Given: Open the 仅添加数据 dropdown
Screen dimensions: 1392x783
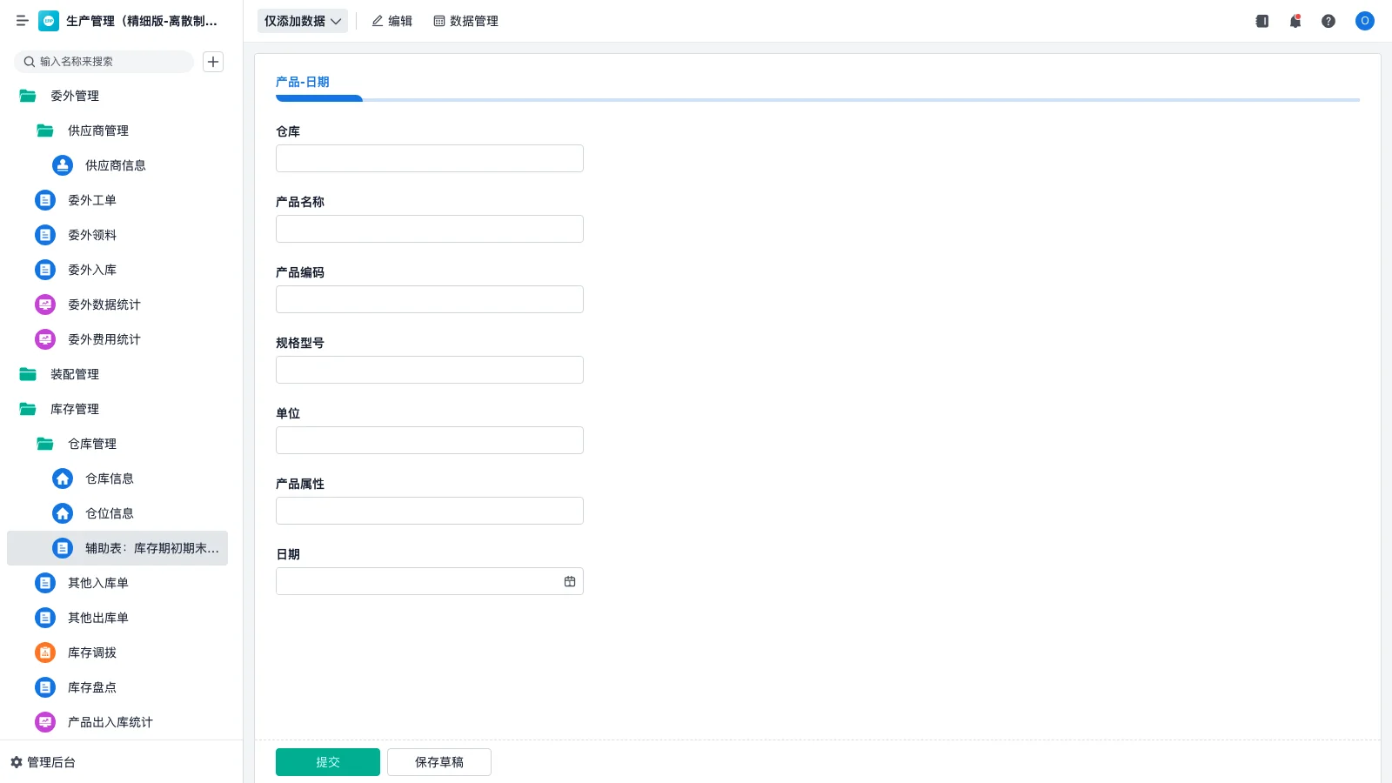Looking at the screenshot, I should [302, 21].
